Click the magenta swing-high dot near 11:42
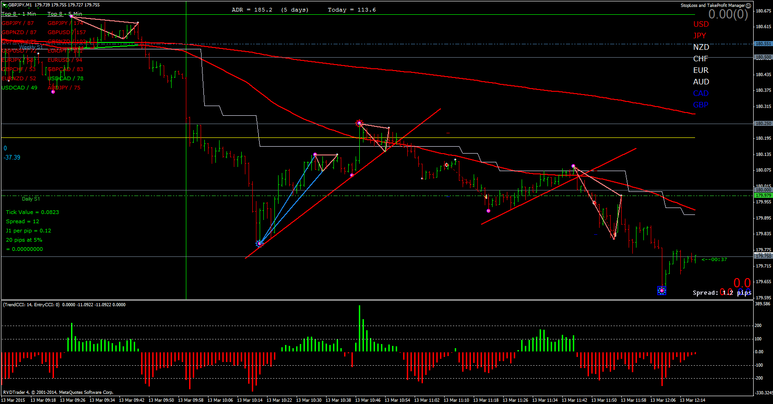Screen dimensions: 773x404 click(573, 166)
